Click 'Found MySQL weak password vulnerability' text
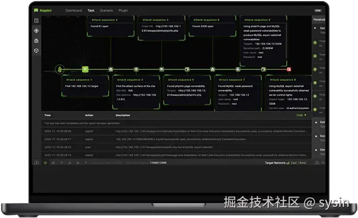Screen dimensions: 358x218 (235, 88)
